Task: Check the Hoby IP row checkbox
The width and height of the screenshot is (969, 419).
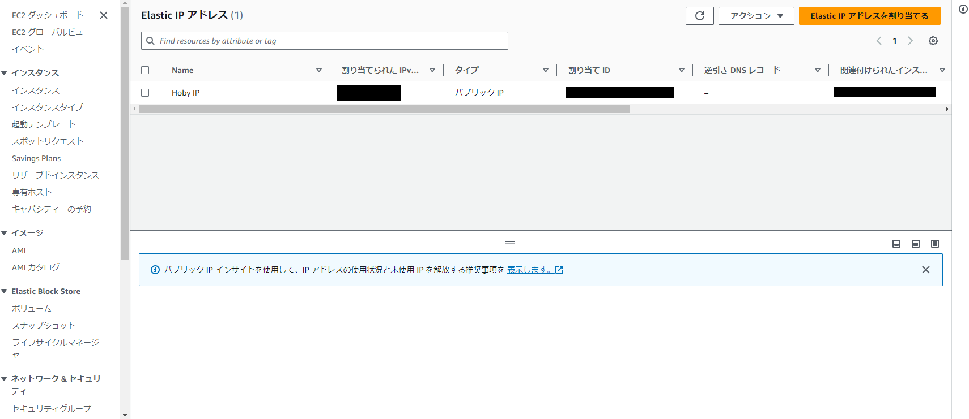Action: pyautogui.click(x=145, y=93)
